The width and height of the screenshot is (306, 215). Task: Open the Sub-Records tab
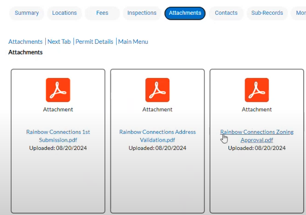(x=267, y=13)
